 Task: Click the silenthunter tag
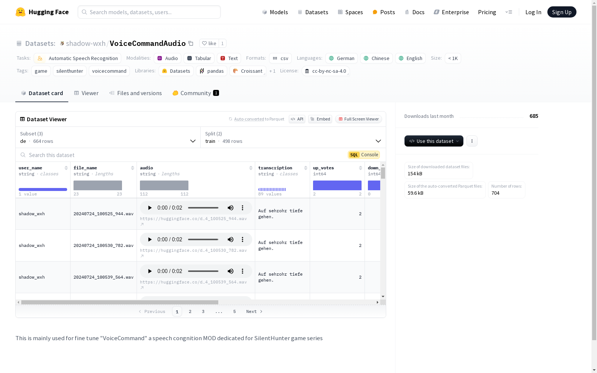pos(70,71)
